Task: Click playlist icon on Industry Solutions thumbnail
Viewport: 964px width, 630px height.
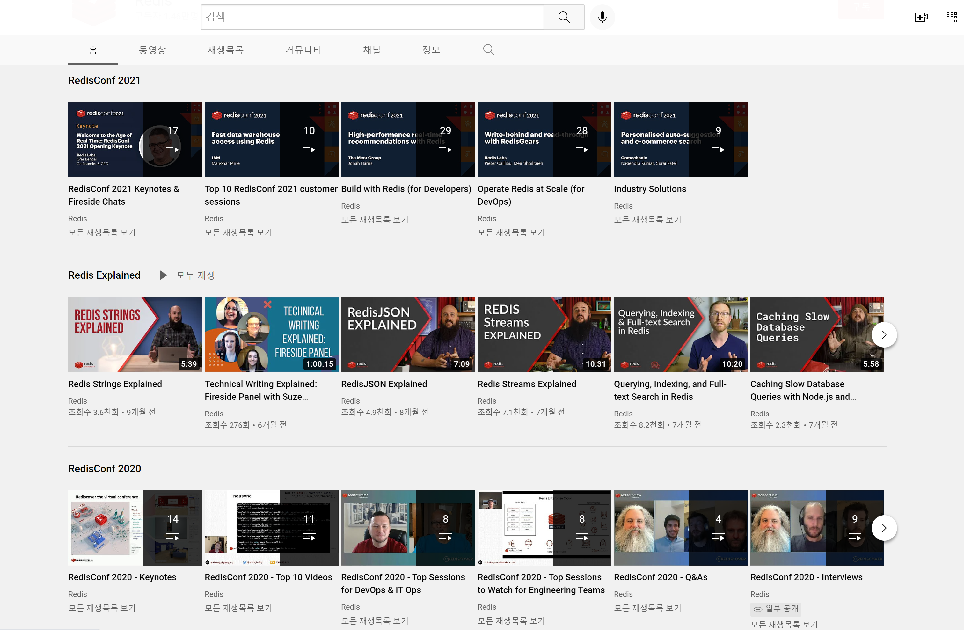Action: [x=718, y=149]
